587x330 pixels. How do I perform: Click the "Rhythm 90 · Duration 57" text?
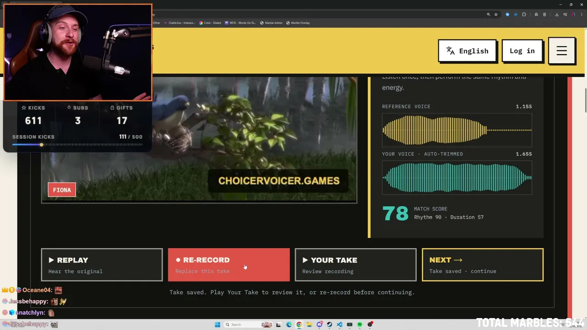point(449,217)
